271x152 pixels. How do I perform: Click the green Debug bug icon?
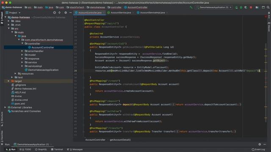point(241,8)
